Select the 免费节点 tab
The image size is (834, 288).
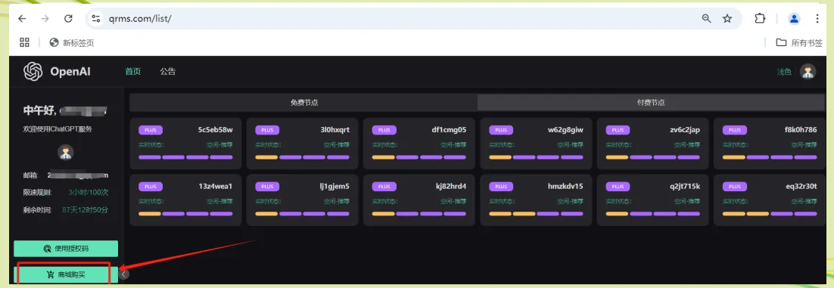303,103
